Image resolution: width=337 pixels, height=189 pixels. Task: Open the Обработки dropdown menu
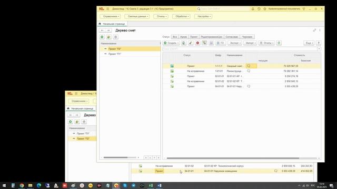pos(181,16)
